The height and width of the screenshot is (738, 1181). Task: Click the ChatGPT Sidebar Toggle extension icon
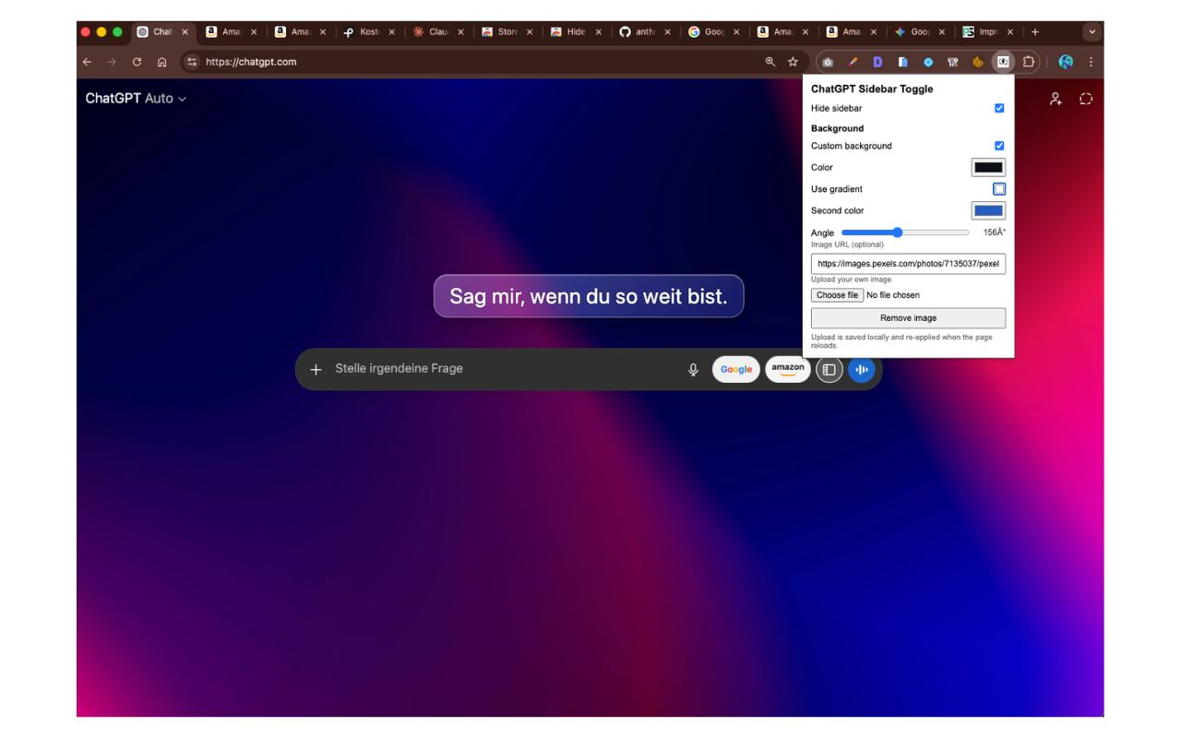click(x=1003, y=62)
